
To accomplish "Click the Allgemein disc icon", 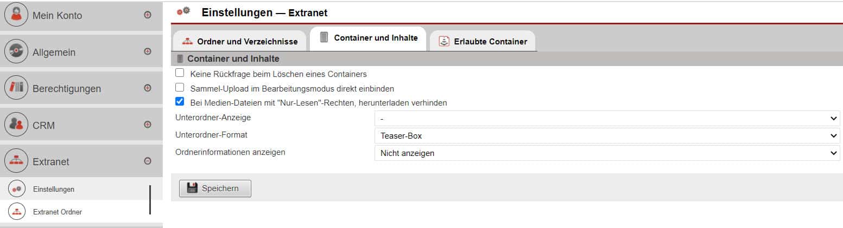I will (x=16, y=52).
